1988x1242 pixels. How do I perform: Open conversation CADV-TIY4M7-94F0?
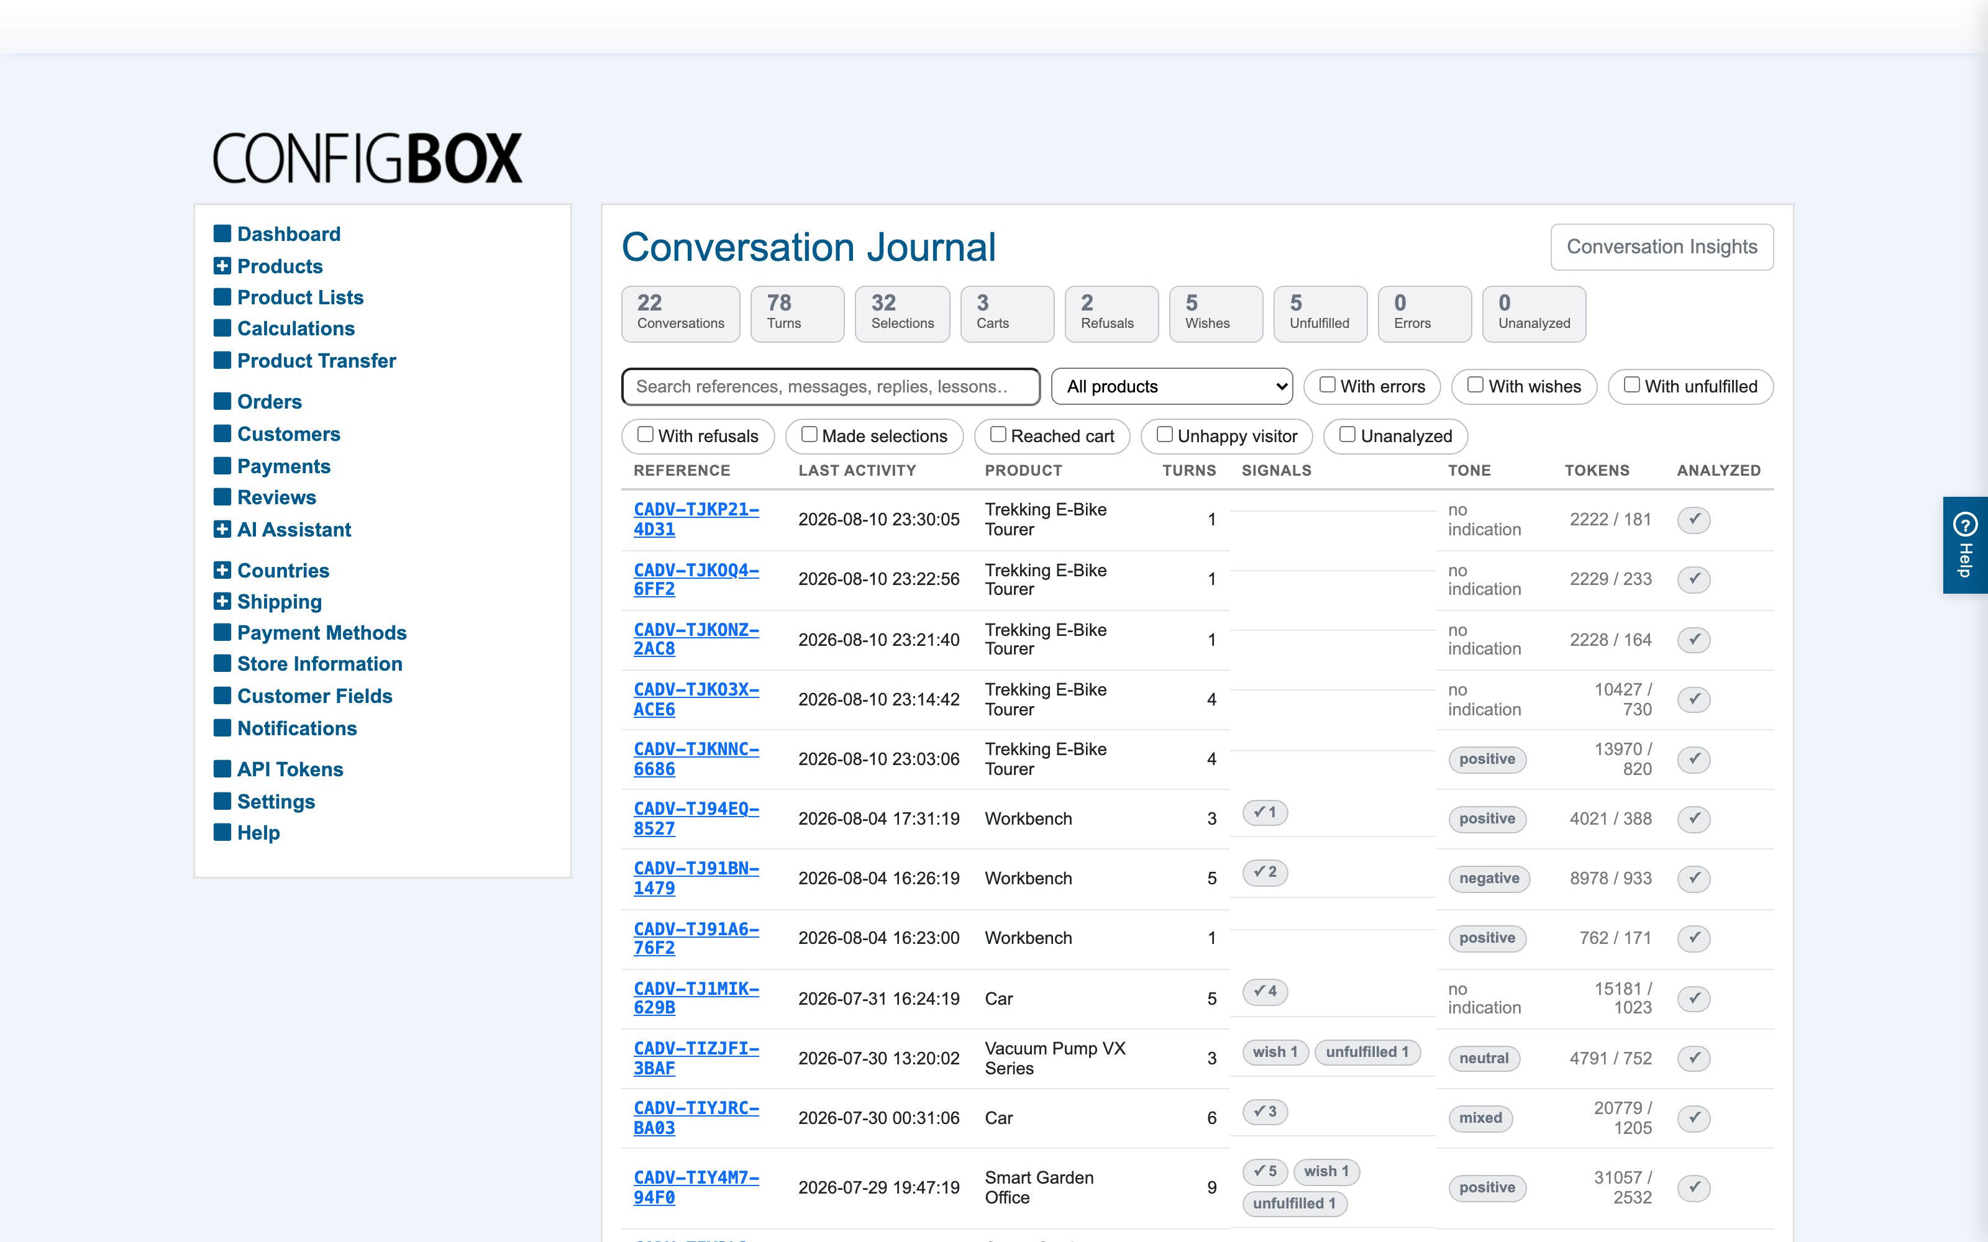click(696, 1187)
